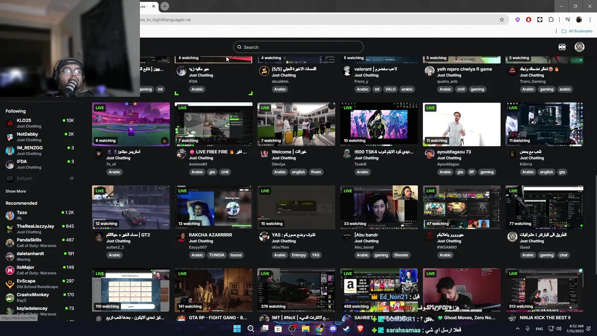Focus the Kick Search field
Screen dimensions: 597x336
coord(298,47)
